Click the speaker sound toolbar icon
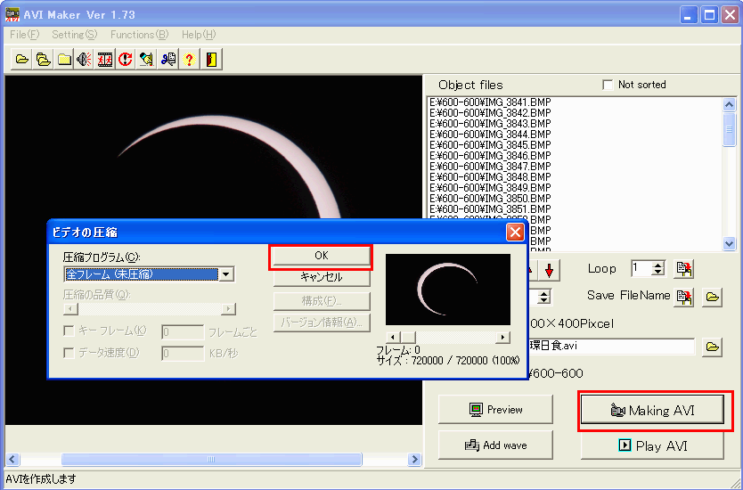The width and height of the screenshot is (743, 490). [85, 60]
